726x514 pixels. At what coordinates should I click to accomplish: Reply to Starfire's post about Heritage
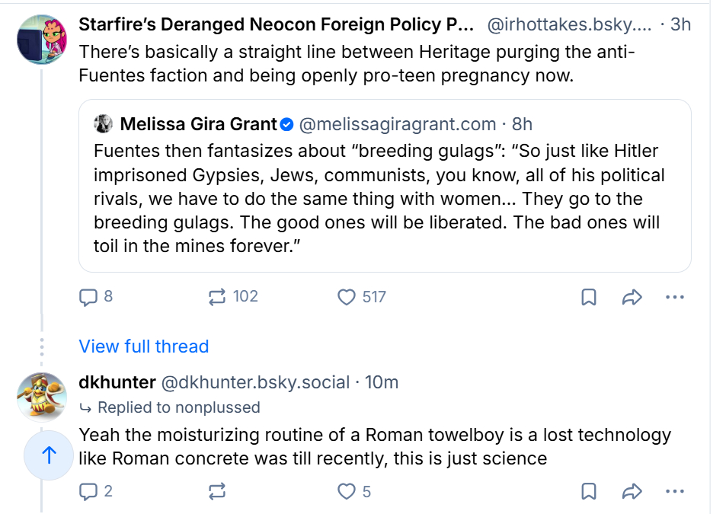[x=90, y=297]
